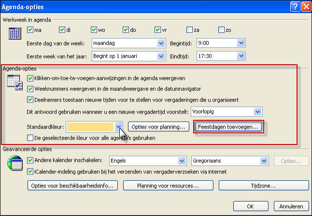This screenshot has width=312, height=216.
Task: Check the 'zo' weekday checkbox
Action: pyautogui.click(x=222, y=30)
